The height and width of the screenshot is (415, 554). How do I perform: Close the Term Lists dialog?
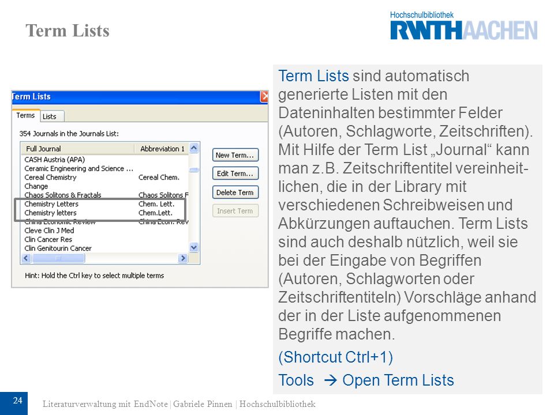[x=264, y=96]
